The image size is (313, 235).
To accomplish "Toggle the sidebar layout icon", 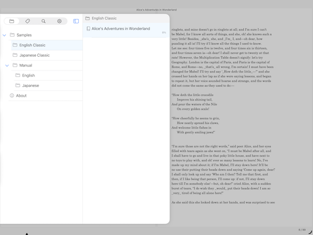I will [x=76, y=21].
